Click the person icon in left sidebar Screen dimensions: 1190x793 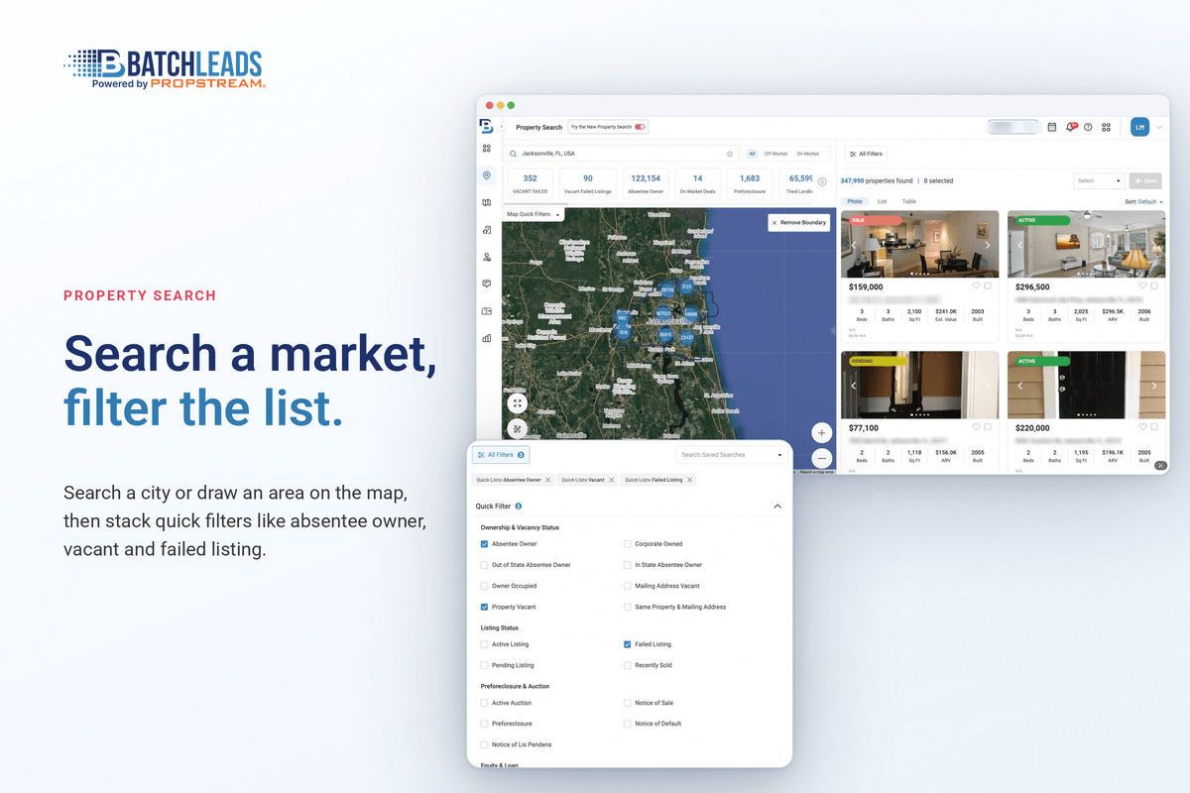click(x=487, y=257)
